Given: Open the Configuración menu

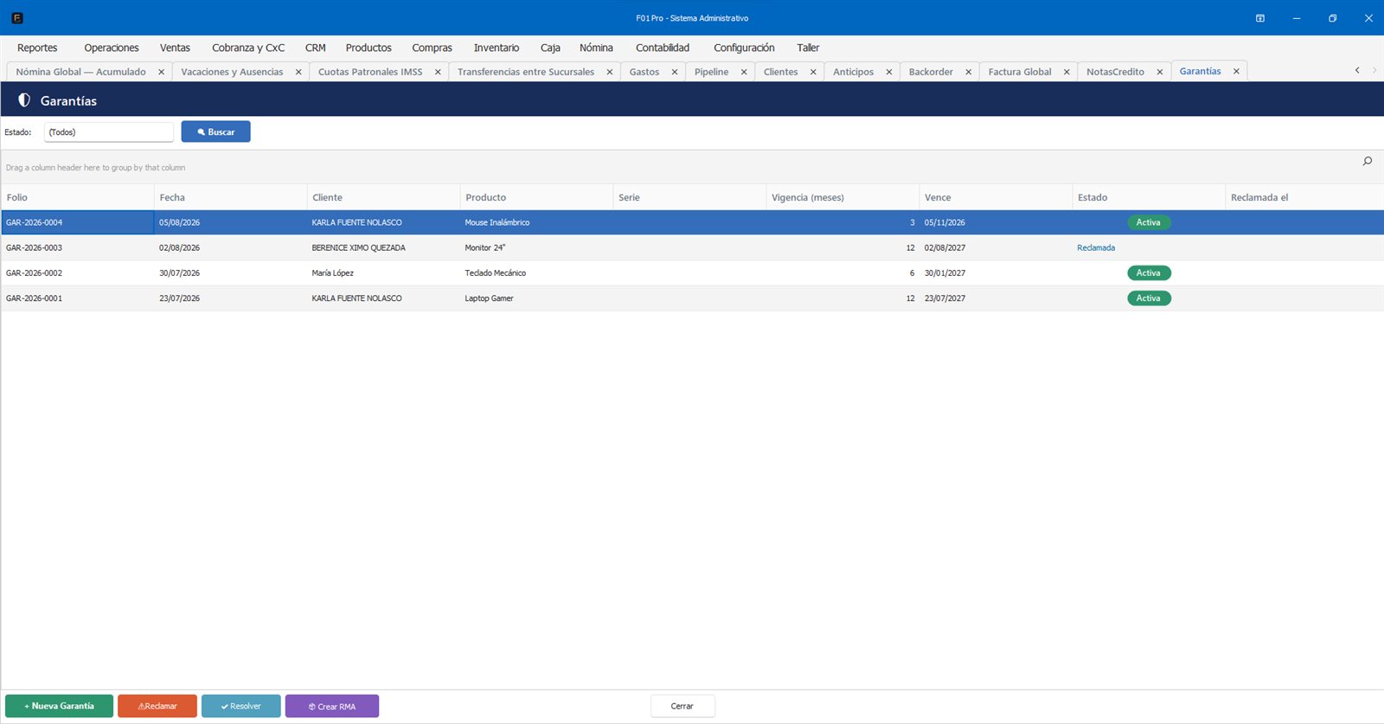Looking at the screenshot, I should click(744, 48).
